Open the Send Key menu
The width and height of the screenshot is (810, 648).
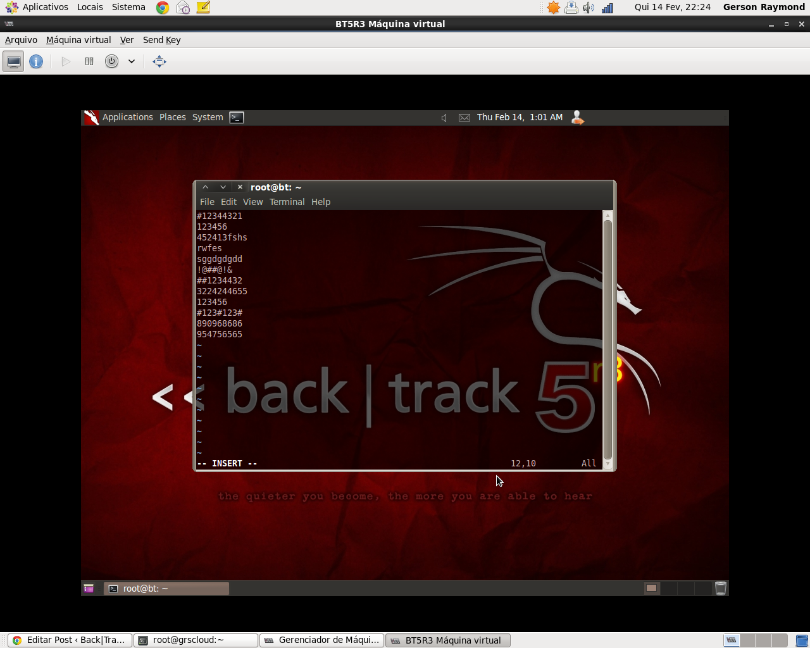coord(162,40)
